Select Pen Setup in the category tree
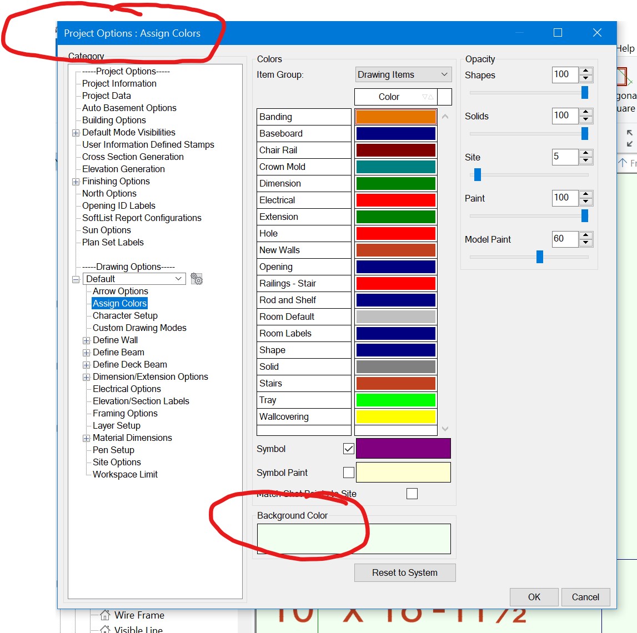This screenshot has width=637, height=633. [113, 450]
